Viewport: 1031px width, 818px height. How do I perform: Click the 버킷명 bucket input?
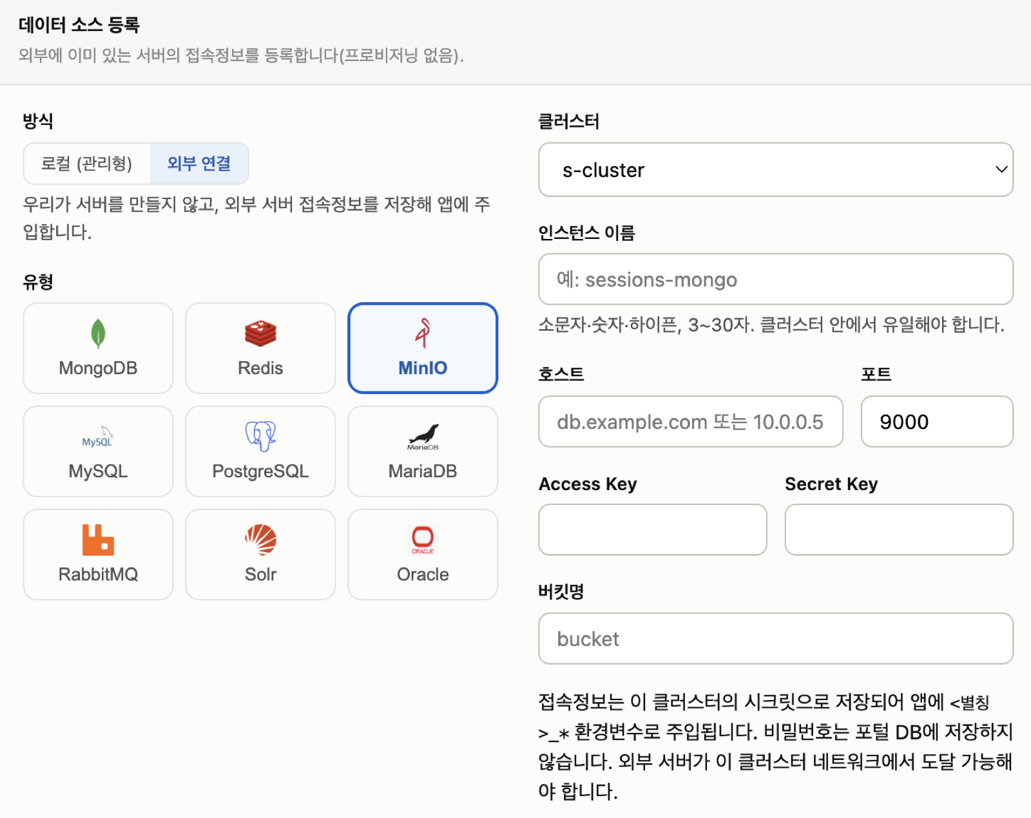click(x=776, y=639)
